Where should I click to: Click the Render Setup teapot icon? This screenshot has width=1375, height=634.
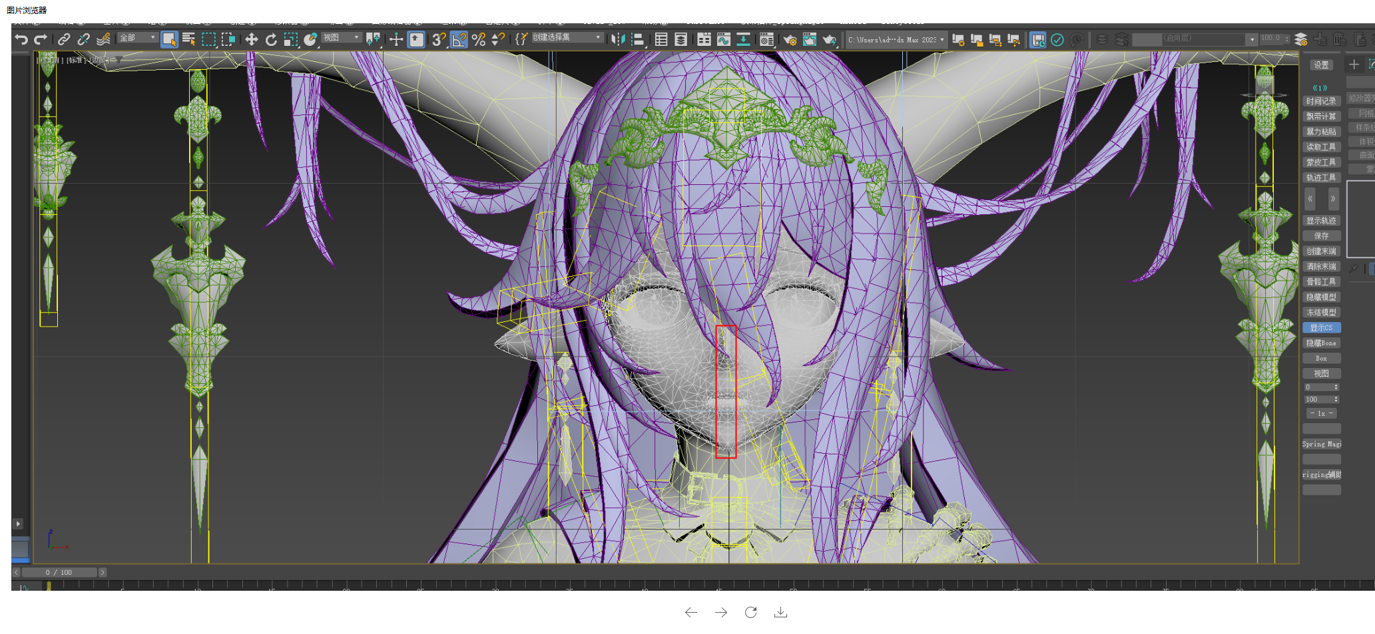click(790, 39)
